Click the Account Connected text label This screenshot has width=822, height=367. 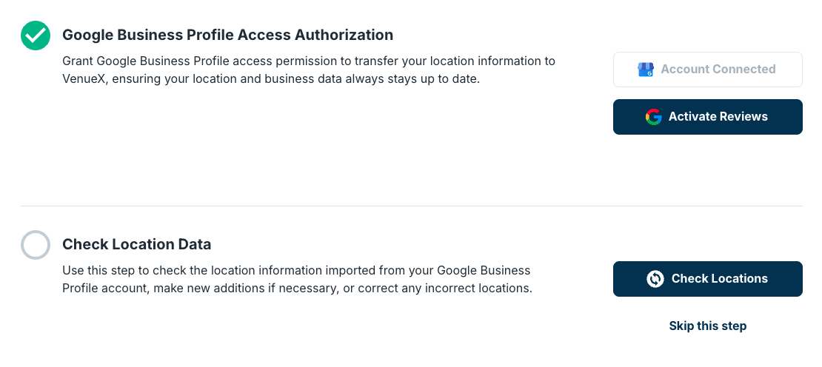click(x=718, y=69)
